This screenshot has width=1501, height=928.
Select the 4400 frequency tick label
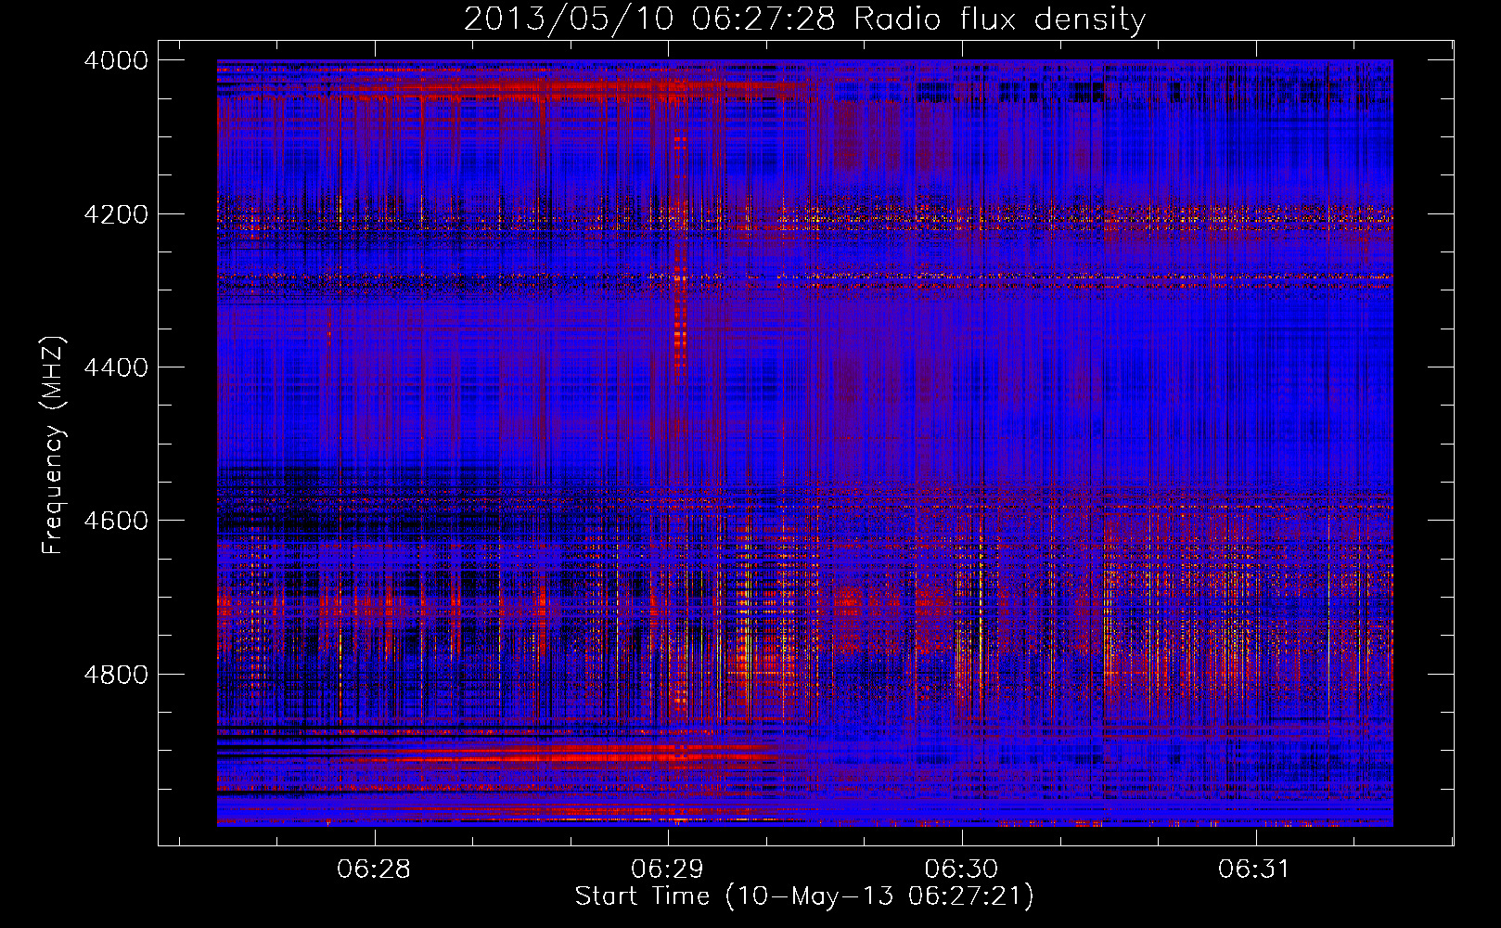coord(116,367)
